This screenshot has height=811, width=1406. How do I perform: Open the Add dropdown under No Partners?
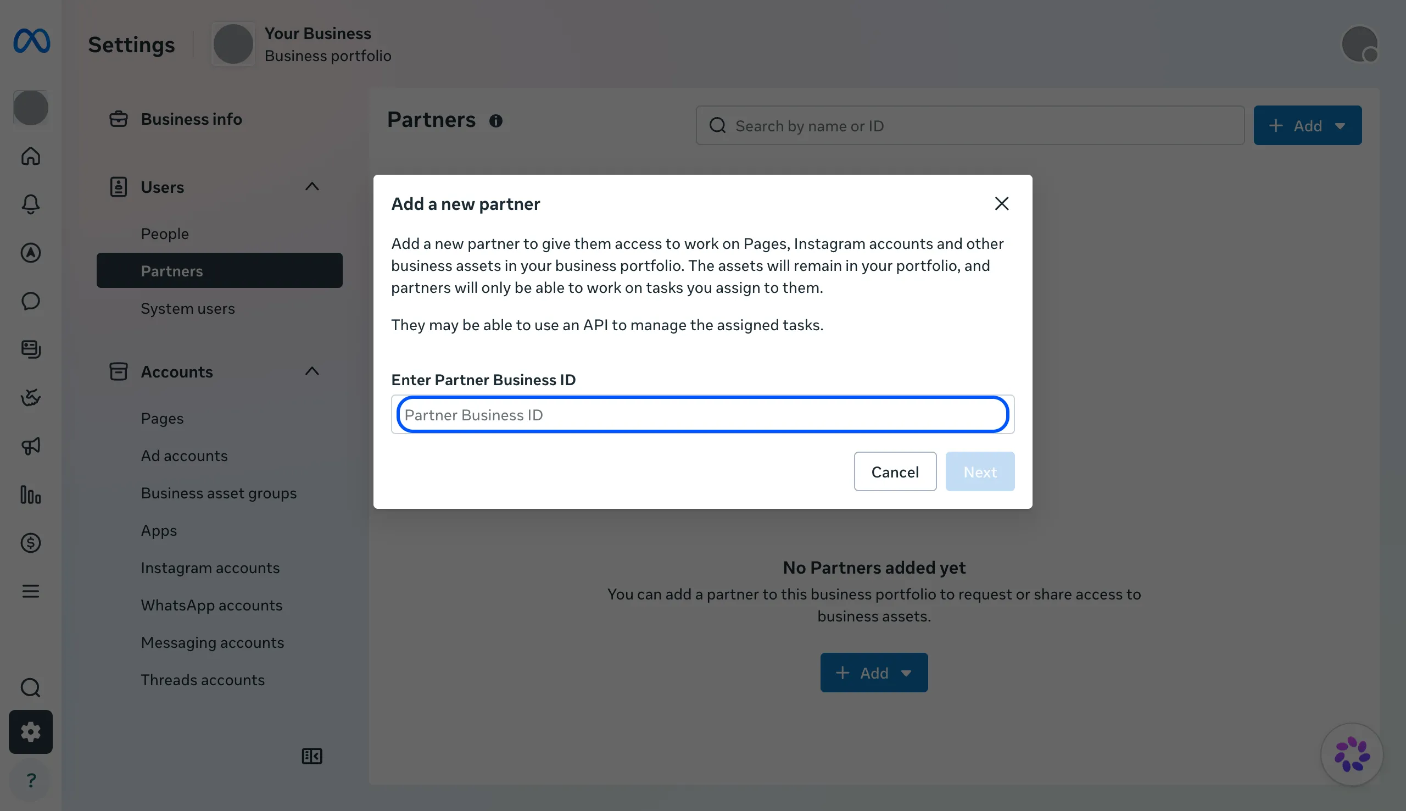pyautogui.click(x=874, y=673)
